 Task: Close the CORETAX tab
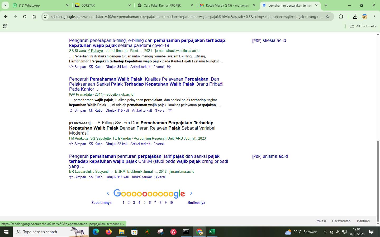coord(130,5)
